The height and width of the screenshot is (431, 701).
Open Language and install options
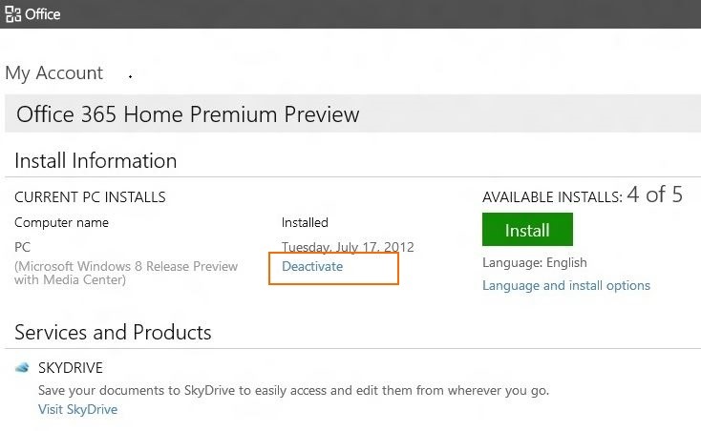[566, 285]
